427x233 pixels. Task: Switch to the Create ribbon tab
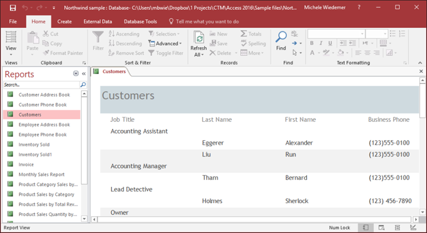pos(64,22)
